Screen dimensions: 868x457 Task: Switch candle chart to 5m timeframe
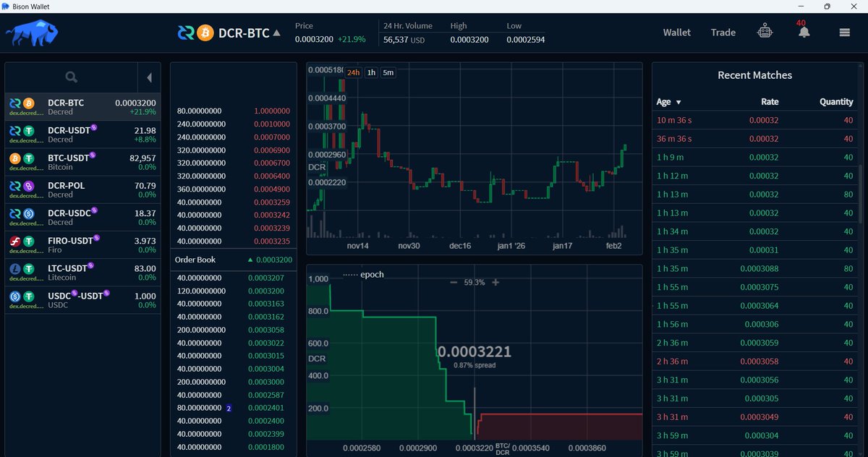pyautogui.click(x=388, y=72)
